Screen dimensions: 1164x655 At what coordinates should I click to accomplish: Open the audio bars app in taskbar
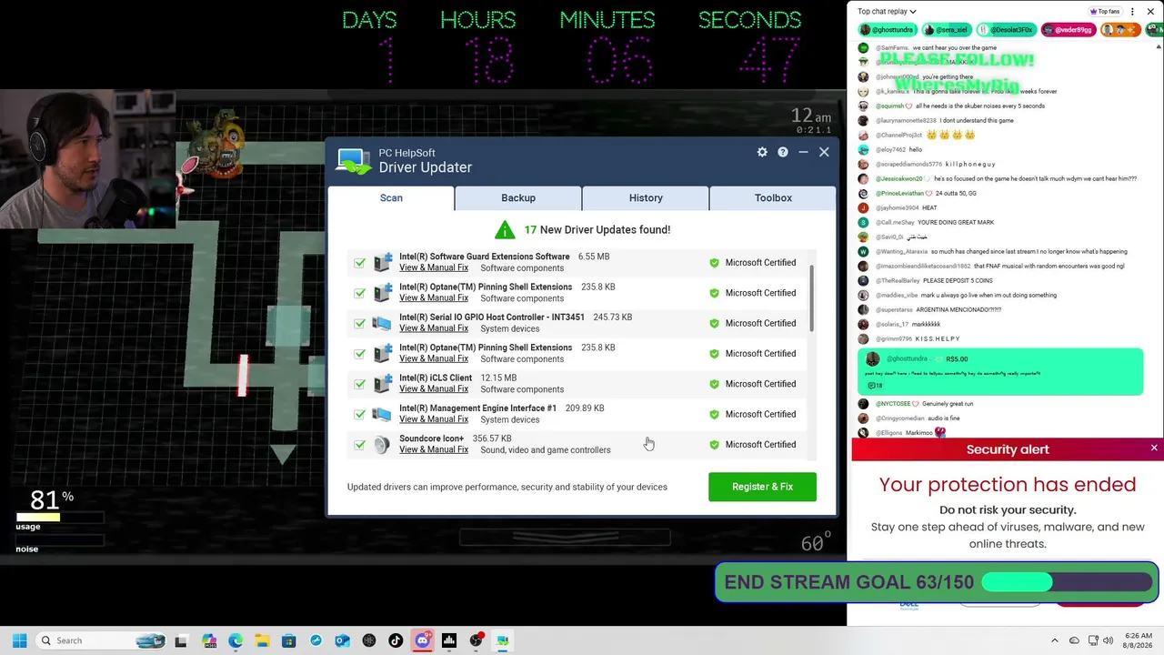[x=449, y=640]
